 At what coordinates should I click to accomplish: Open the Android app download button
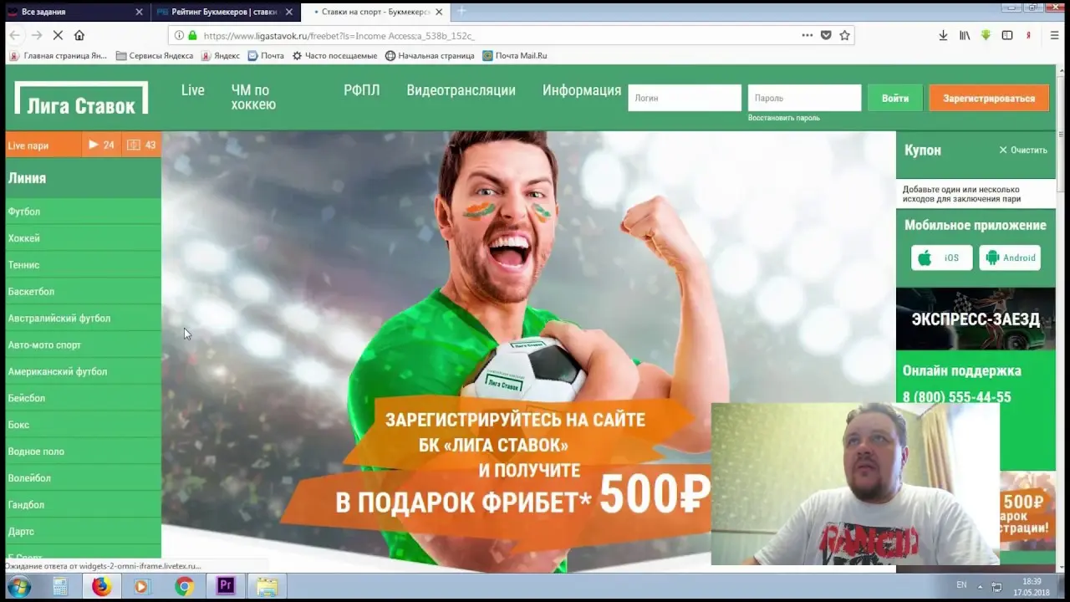point(1010,258)
